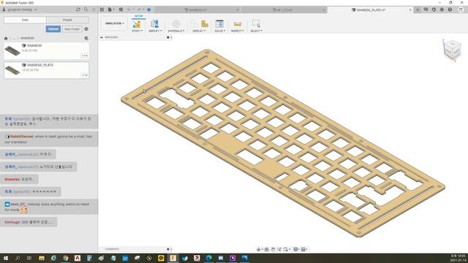This screenshot has width=468, height=263.
Task: Click the Save icon in quick toolbar
Action: tap(121, 9)
